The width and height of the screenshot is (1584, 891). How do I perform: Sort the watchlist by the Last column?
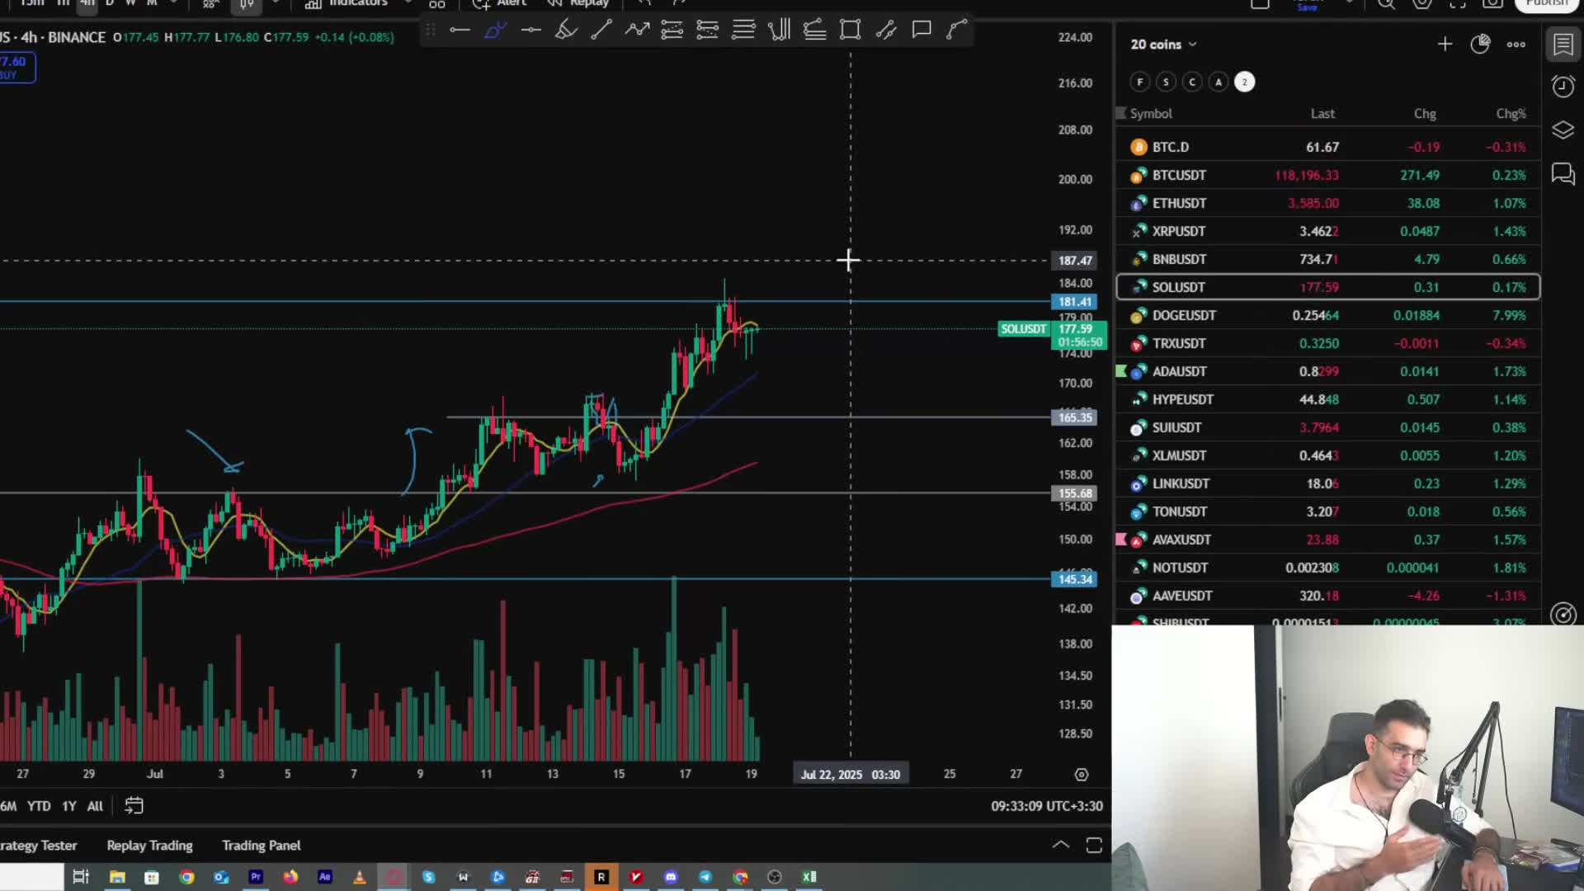[1322, 114]
